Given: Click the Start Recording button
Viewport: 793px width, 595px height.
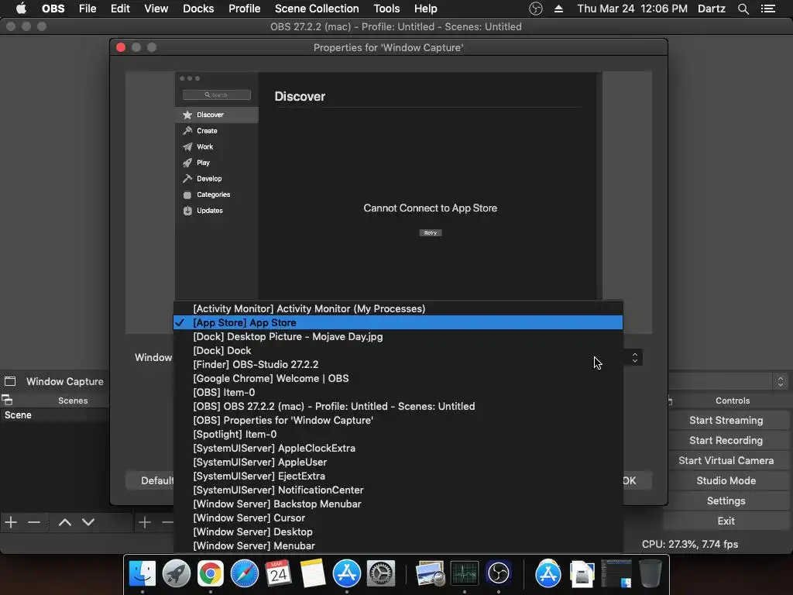Looking at the screenshot, I should (726, 441).
